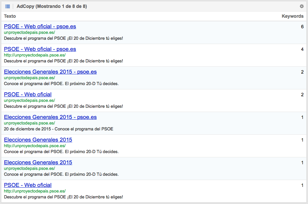
Task: Click description text of the first PSOE ad
Action: pos(63,38)
